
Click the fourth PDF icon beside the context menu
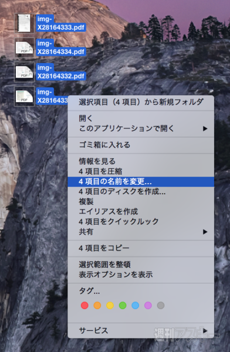pyautogui.click(x=24, y=96)
